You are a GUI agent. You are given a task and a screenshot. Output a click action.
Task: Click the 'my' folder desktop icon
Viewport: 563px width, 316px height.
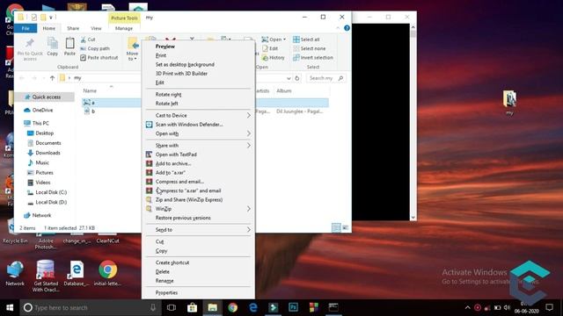click(x=509, y=104)
